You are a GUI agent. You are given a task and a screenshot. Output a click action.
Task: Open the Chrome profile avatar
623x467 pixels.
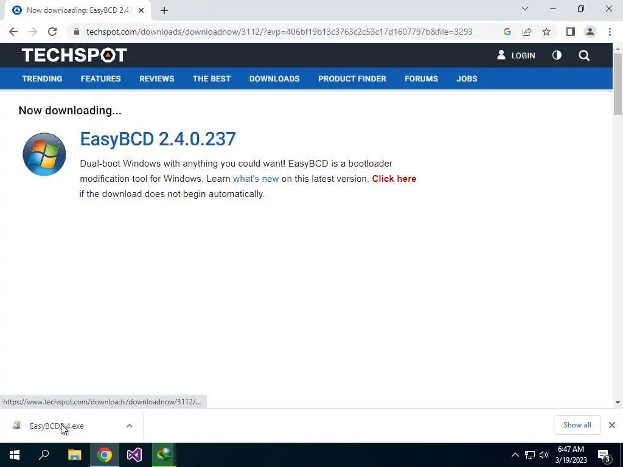click(590, 32)
